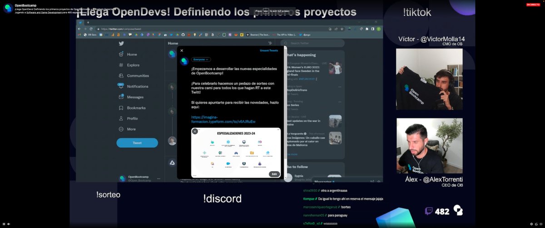Remove the attached image from the tweet
The image size is (545, 228).
(x=195, y=131)
